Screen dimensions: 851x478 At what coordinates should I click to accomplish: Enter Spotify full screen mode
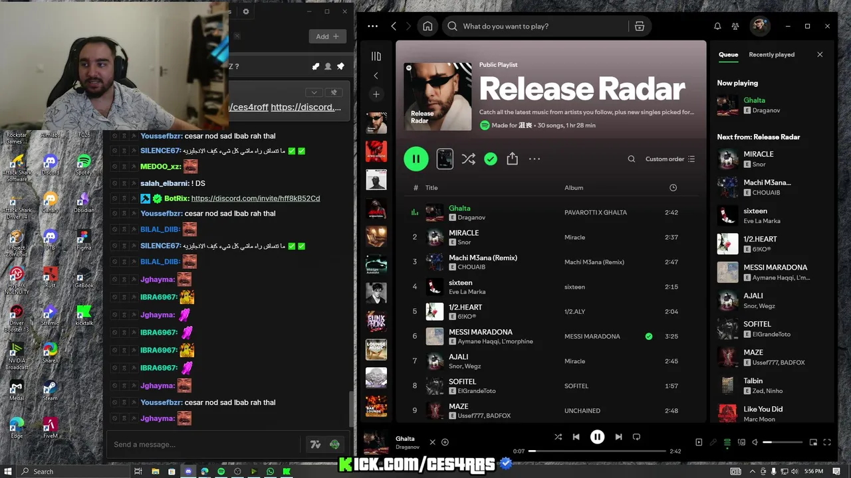[x=827, y=442]
